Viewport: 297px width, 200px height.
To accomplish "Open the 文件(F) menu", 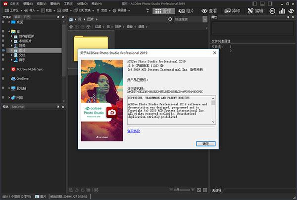I will [x=14, y=3].
